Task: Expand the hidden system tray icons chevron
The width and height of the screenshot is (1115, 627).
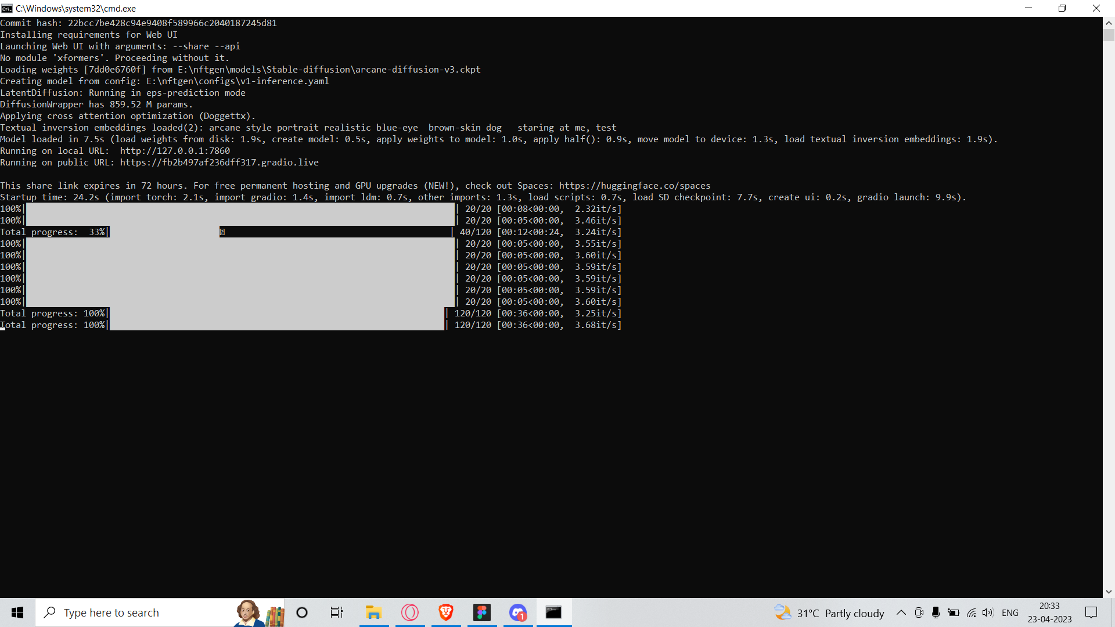Action: click(x=901, y=612)
